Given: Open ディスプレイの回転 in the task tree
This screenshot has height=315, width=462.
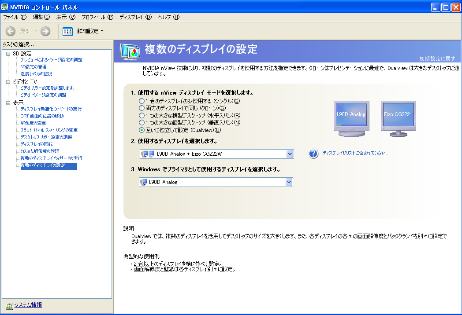Looking at the screenshot, I should tap(37, 144).
